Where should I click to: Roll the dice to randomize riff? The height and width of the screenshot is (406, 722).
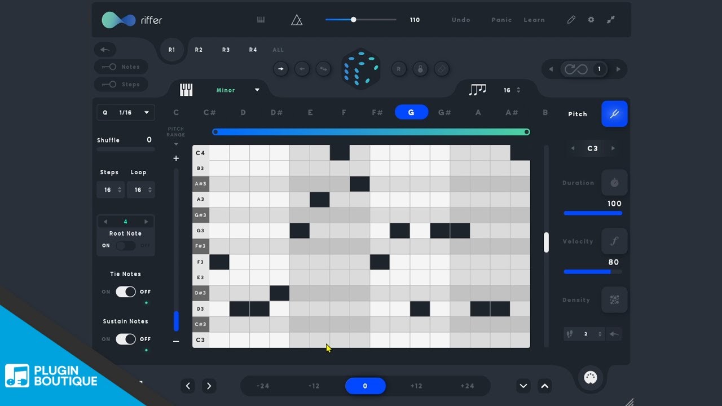click(361, 69)
